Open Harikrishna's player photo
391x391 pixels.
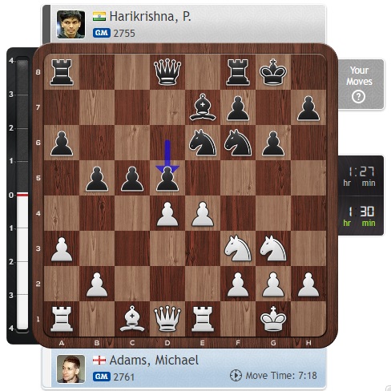pos(71,24)
